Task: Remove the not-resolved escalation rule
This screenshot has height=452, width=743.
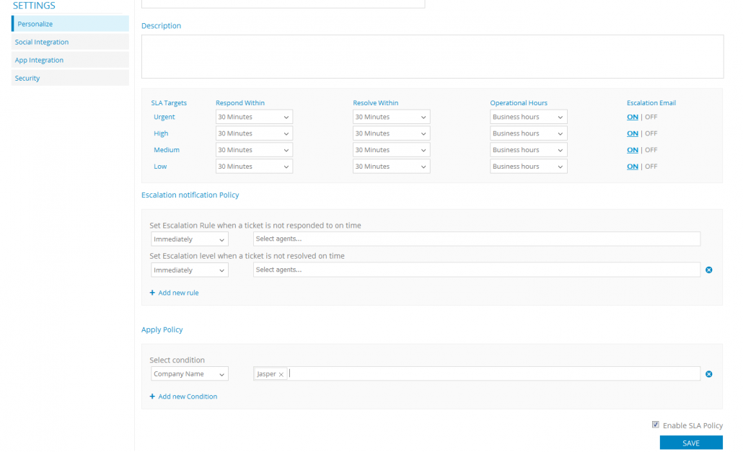Action: point(709,270)
